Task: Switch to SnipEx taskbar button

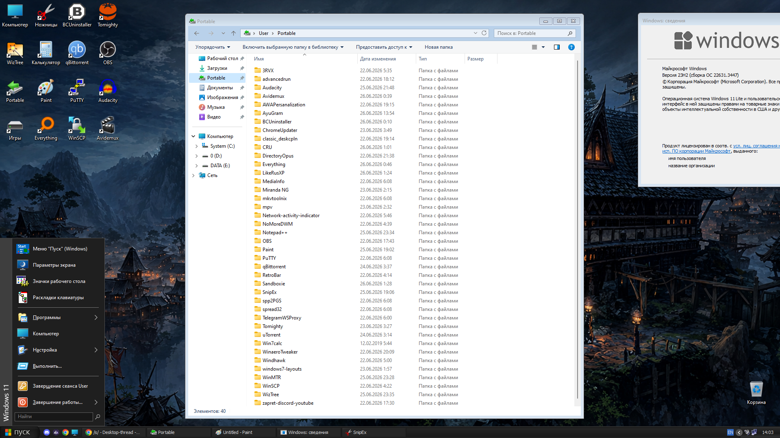Action: point(373,432)
